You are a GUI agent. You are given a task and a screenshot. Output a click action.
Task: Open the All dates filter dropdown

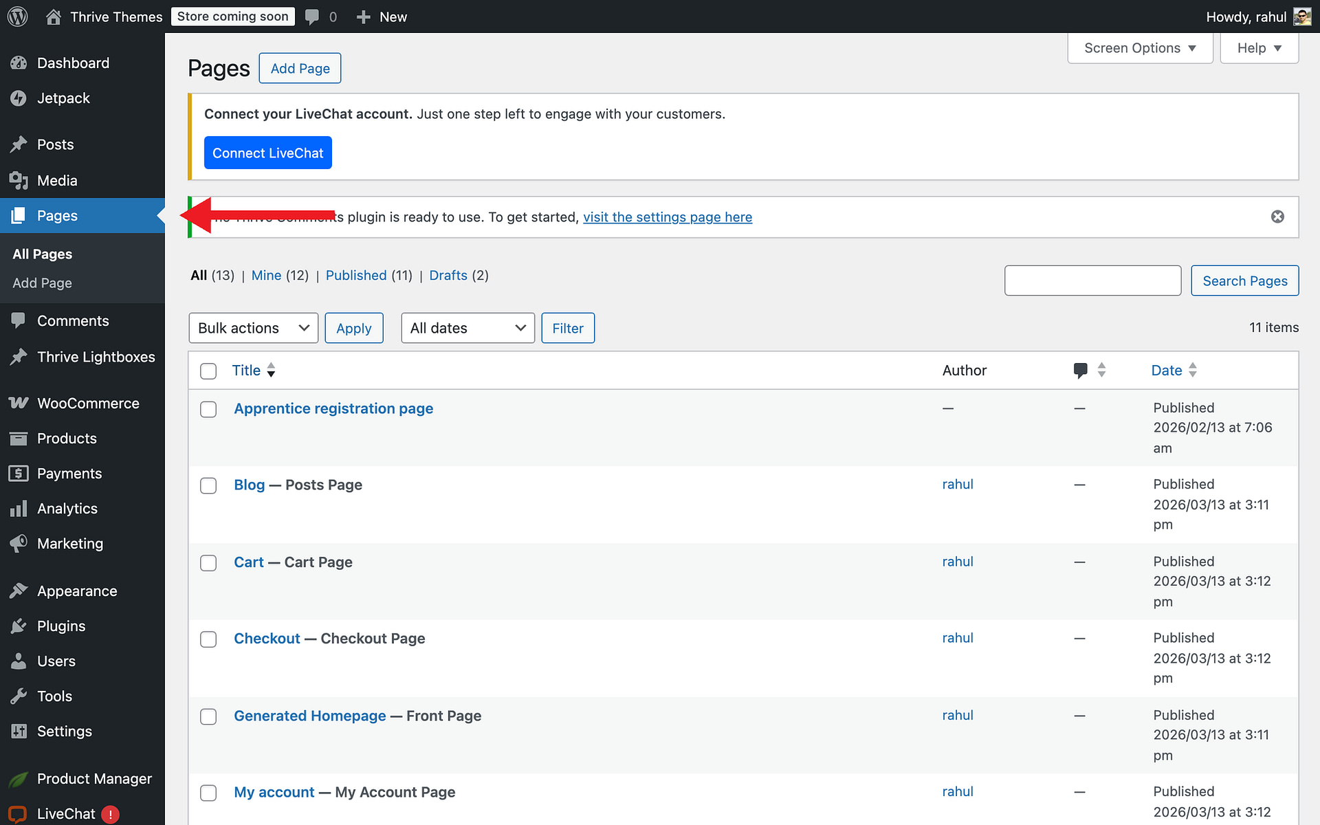[x=467, y=328]
